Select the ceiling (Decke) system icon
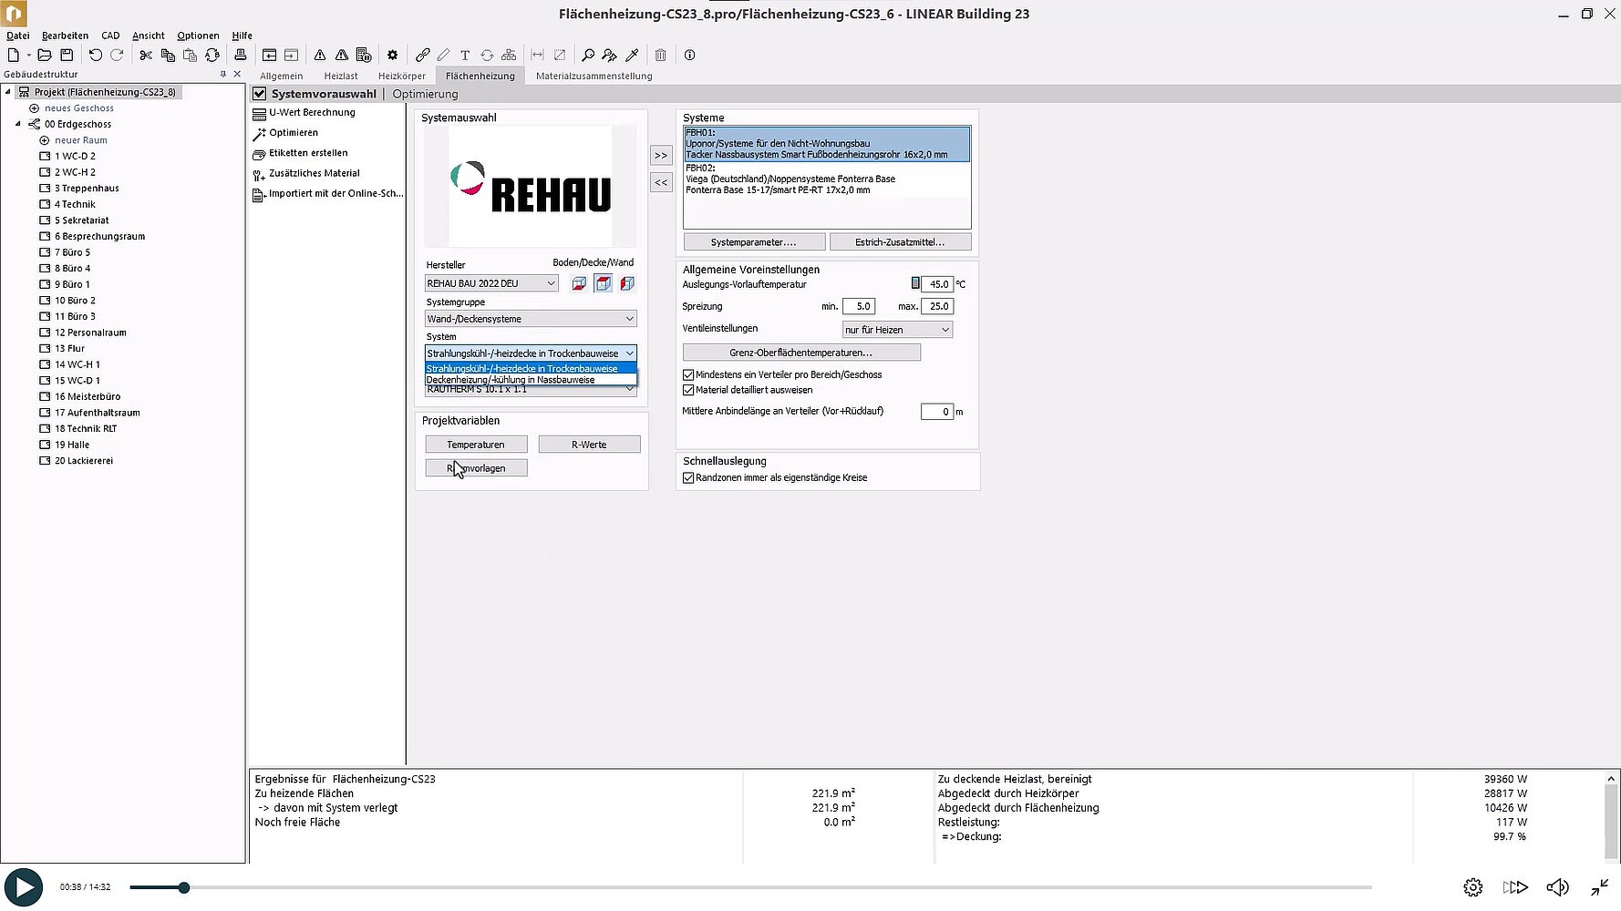 click(603, 283)
